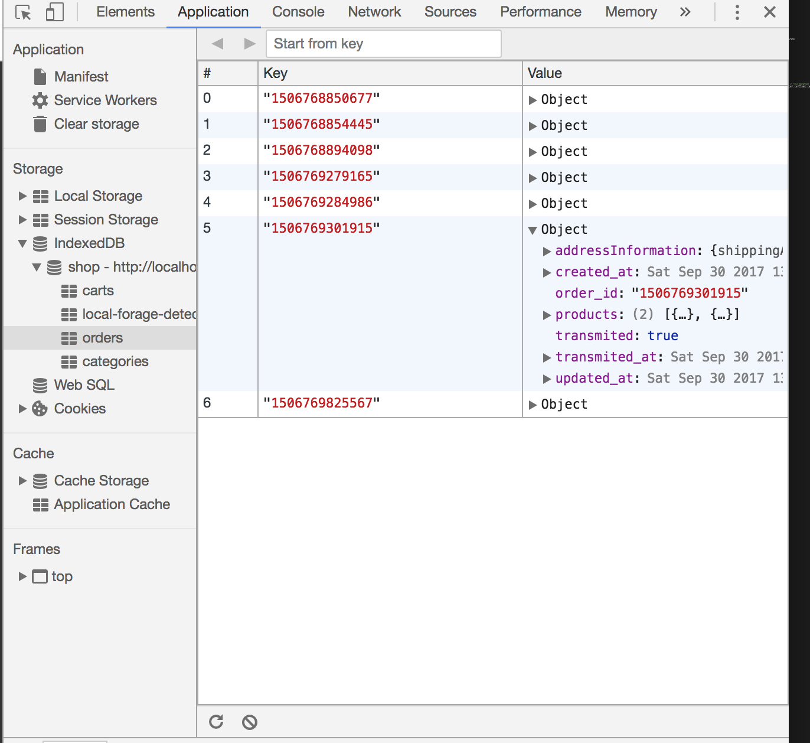Click the Start from key field
The width and height of the screenshot is (810, 743).
point(384,44)
